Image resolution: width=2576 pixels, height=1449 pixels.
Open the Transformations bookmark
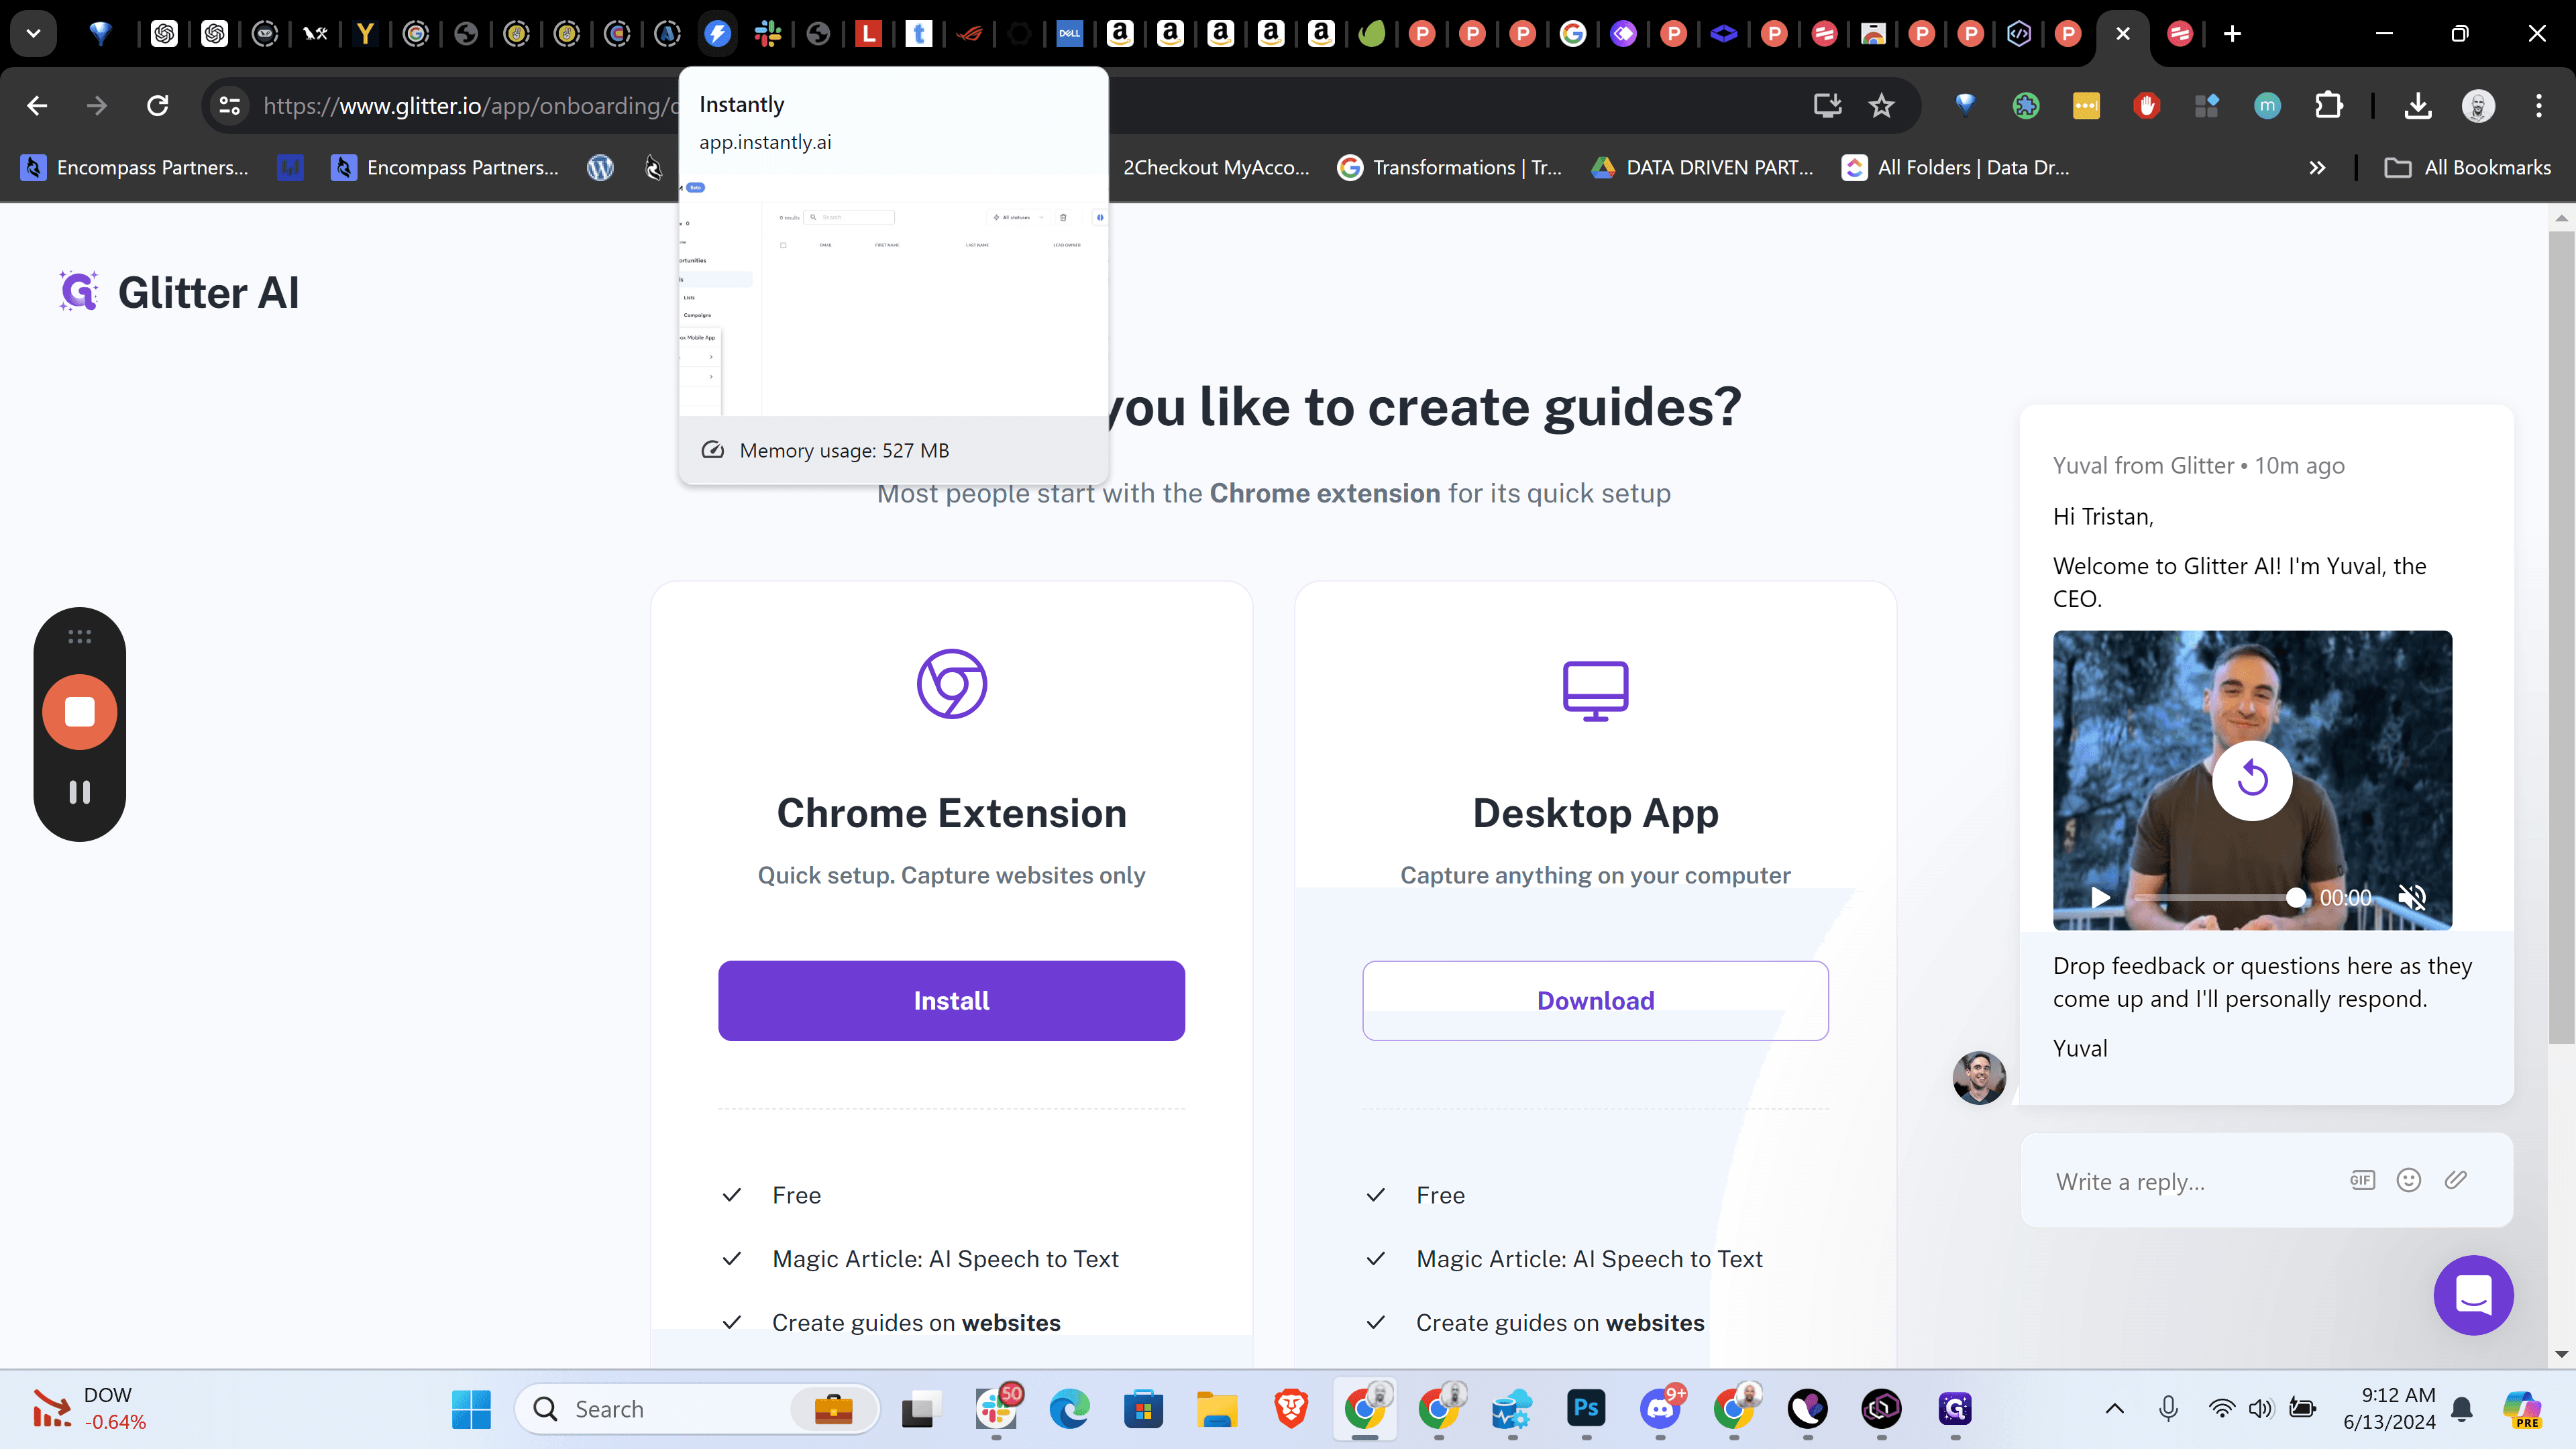pyautogui.click(x=1450, y=168)
